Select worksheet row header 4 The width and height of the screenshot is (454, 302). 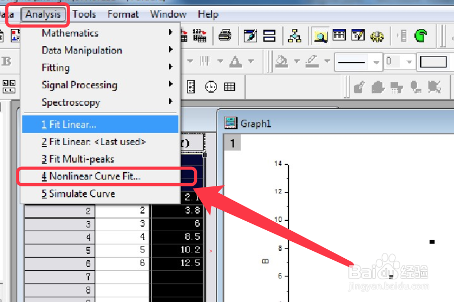point(60,237)
